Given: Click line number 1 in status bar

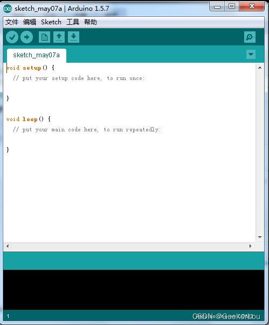Looking at the screenshot, I should (x=8, y=316).
